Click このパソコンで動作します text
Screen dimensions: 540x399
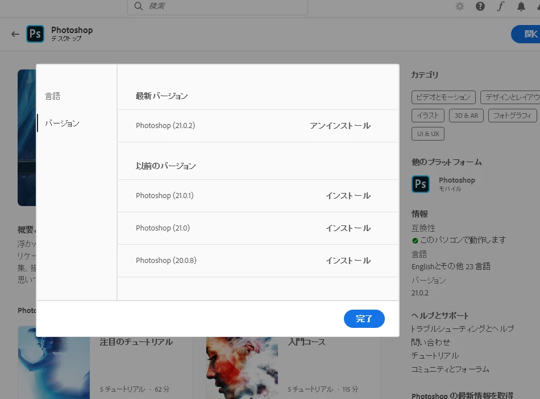pyautogui.click(x=463, y=240)
